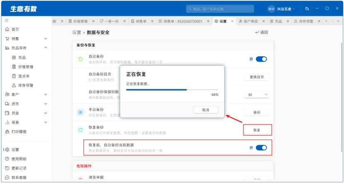
Task: Open 设置 gear icon in sidebar
Action: [x=7, y=150]
